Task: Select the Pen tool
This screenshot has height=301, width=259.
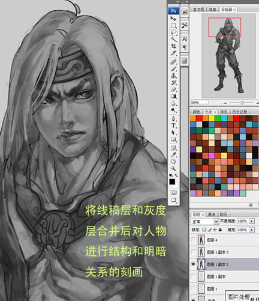Action: click(x=173, y=119)
